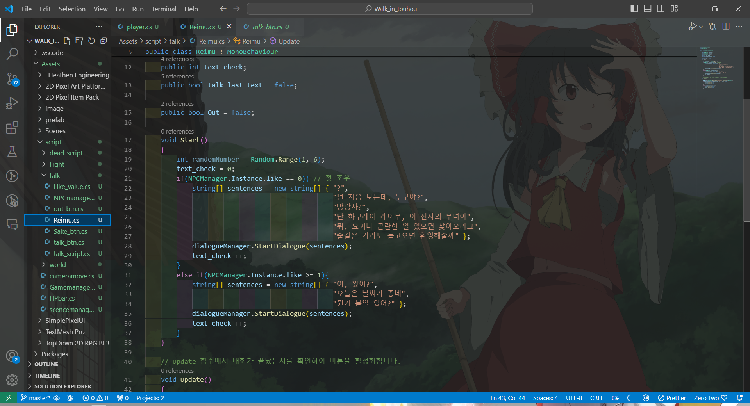Switch to the talk_btn.cs tab
The height and width of the screenshot is (406, 750).
point(270,27)
